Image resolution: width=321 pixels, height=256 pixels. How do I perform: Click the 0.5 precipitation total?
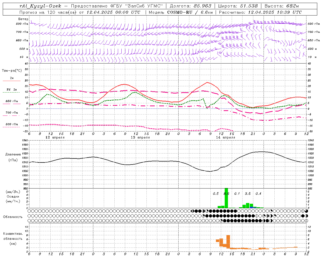pos(216,194)
